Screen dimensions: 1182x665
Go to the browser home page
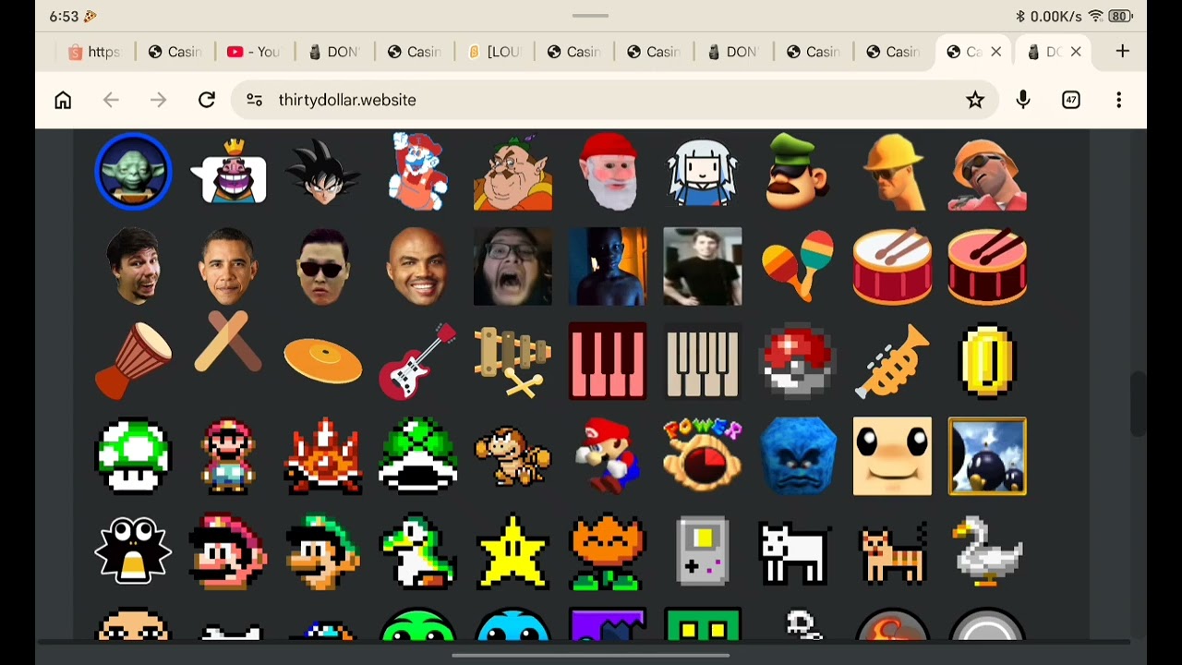[x=63, y=100]
